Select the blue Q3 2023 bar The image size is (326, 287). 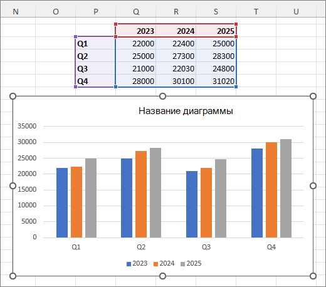point(192,204)
